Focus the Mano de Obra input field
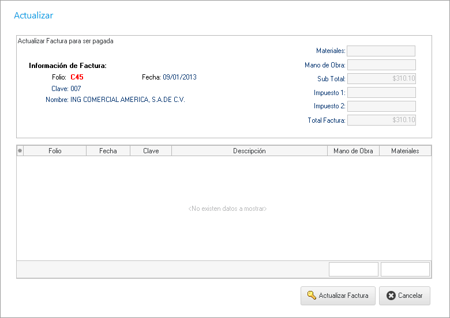The width and height of the screenshot is (450, 318). pyautogui.click(x=381, y=65)
